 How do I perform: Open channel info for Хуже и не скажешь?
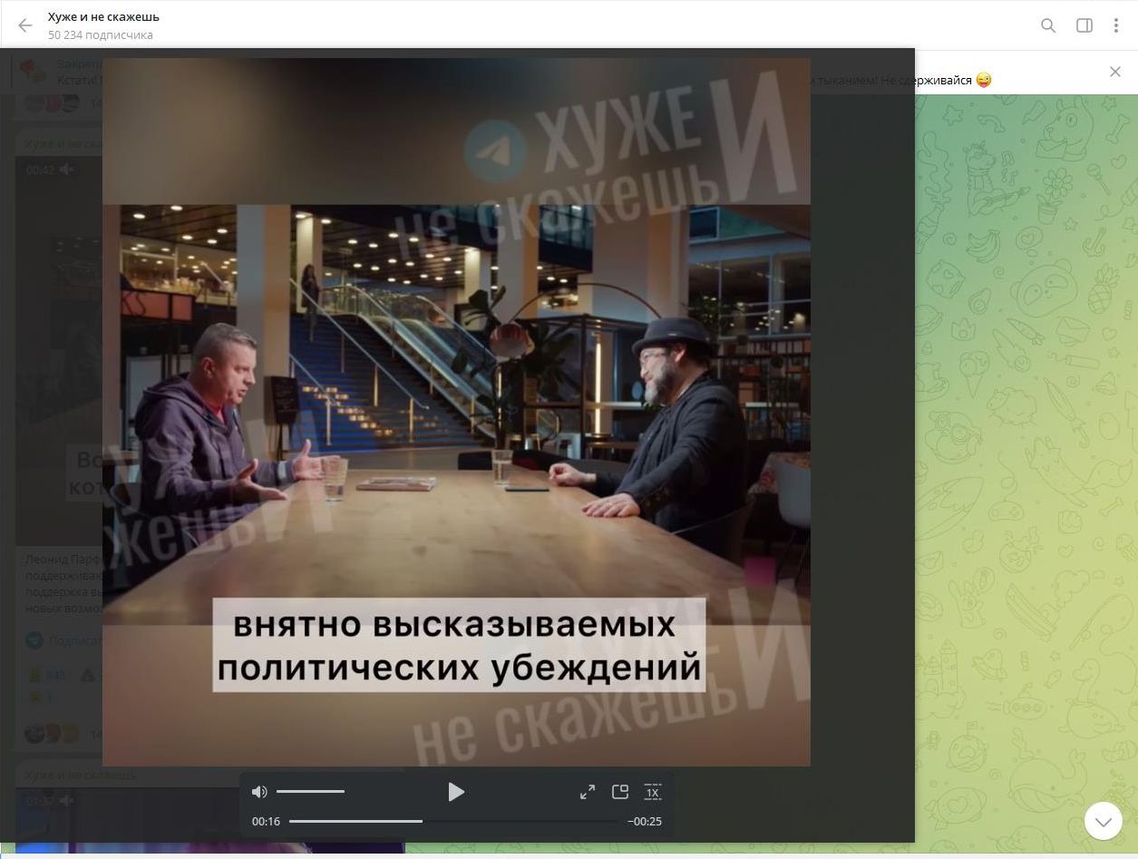click(x=103, y=17)
